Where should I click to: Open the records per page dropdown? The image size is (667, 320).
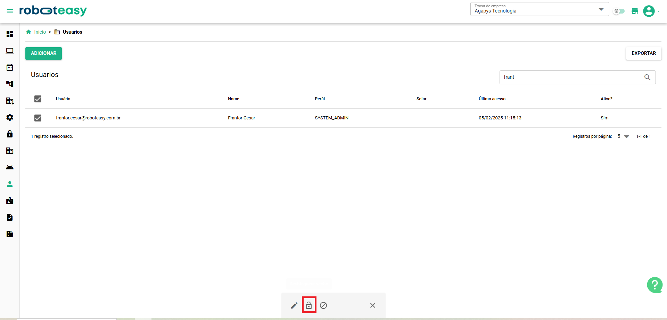pos(623,136)
